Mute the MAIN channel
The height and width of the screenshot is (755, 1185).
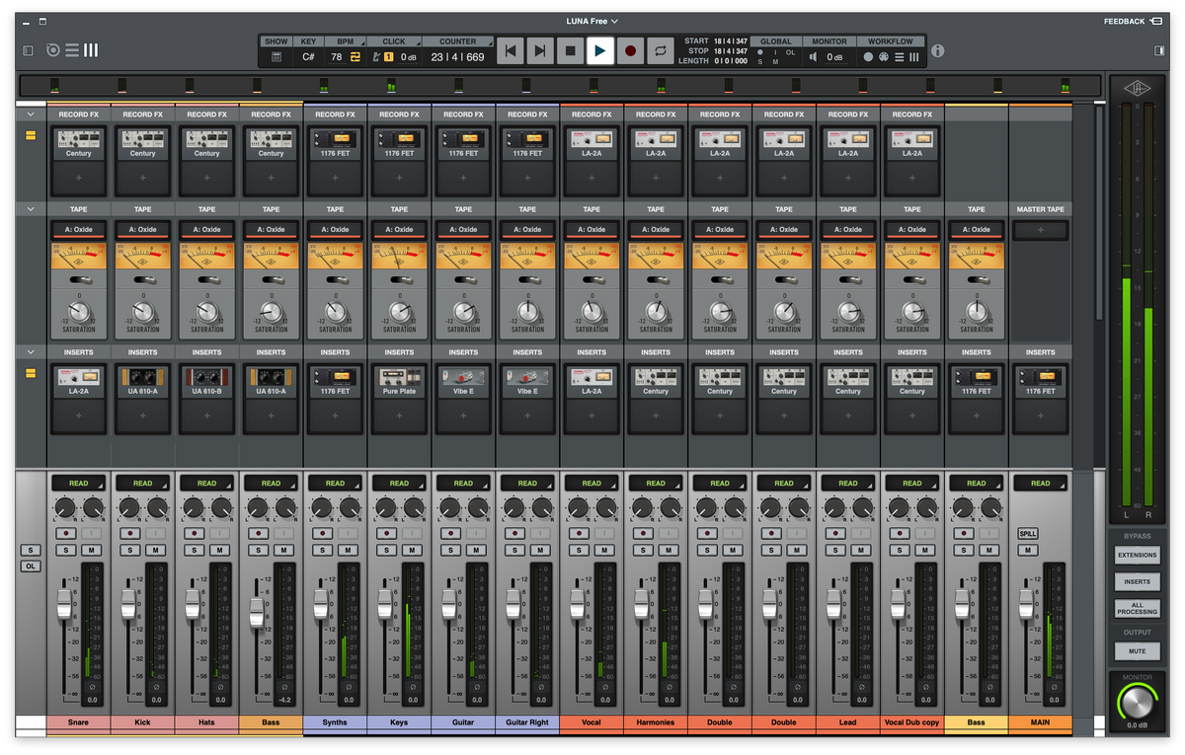pos(1028,551)
